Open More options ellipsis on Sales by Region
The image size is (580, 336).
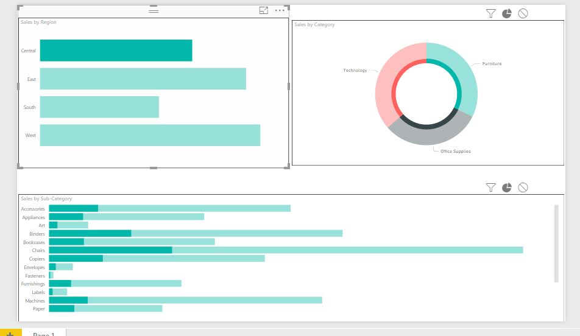(x=280, y=10)
